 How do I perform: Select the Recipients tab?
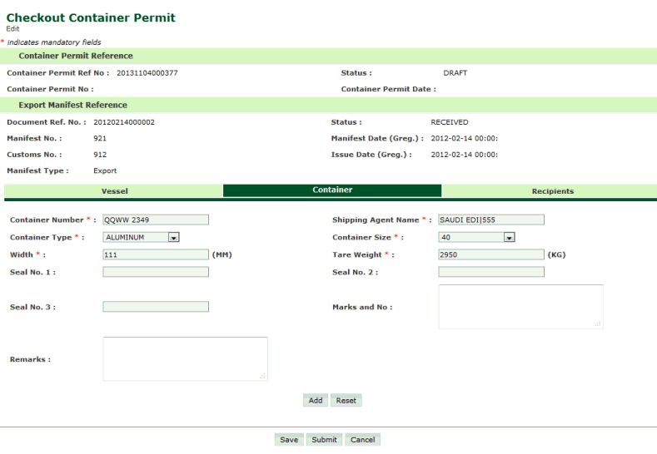point(552,191)
